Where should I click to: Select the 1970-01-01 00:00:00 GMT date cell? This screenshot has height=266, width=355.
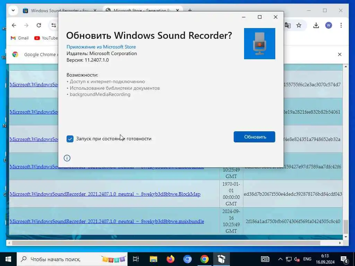(231, 194)
